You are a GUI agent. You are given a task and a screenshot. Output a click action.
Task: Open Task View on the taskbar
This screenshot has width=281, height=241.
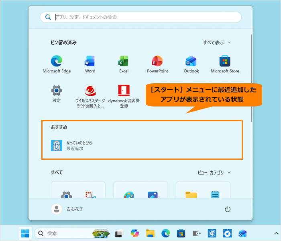[119, 233]
